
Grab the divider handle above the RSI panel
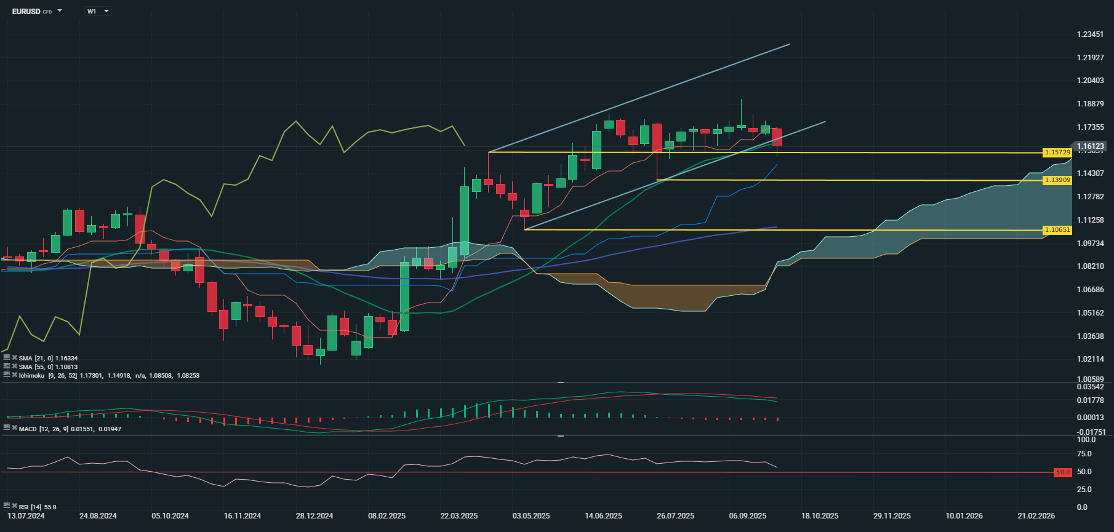click(561, 436)
